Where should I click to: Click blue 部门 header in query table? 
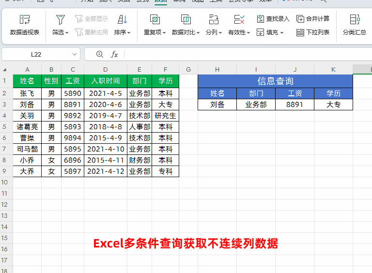[x=256, y=93]
